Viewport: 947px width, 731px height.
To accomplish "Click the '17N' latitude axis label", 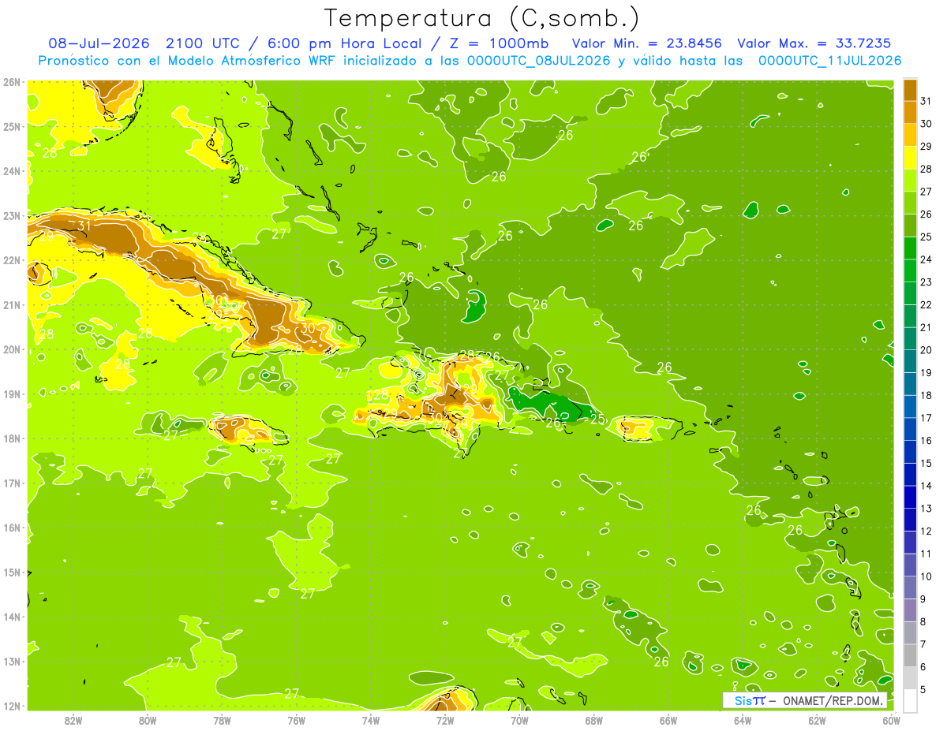I will (x=12, y=483).
